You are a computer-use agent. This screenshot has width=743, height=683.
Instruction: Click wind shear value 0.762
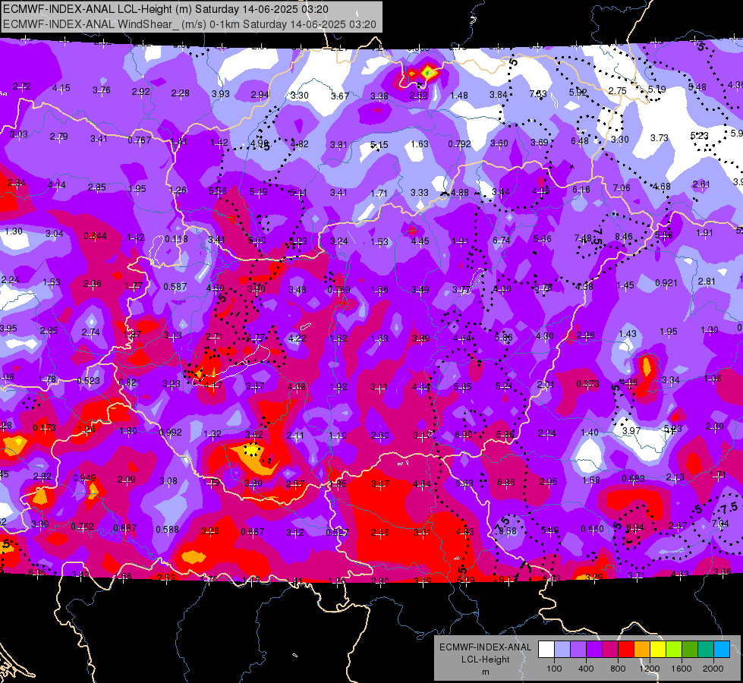click(83, 527)
